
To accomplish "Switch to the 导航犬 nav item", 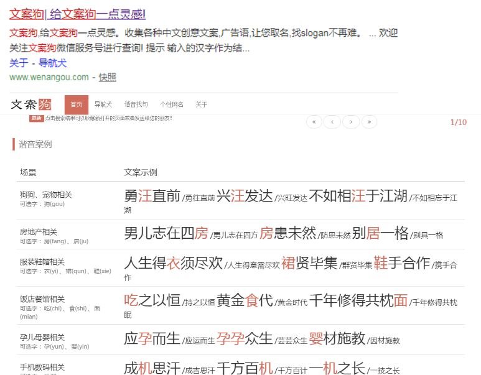I will coord(103,104).
